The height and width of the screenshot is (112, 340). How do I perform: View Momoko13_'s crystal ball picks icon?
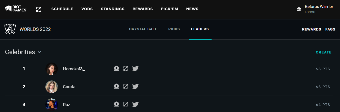tap(116, 69)
